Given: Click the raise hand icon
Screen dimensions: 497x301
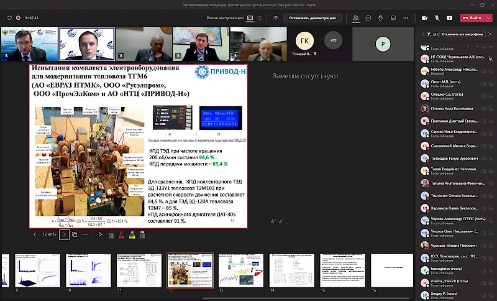Looking at the screenshot, I should click(382, 17).
